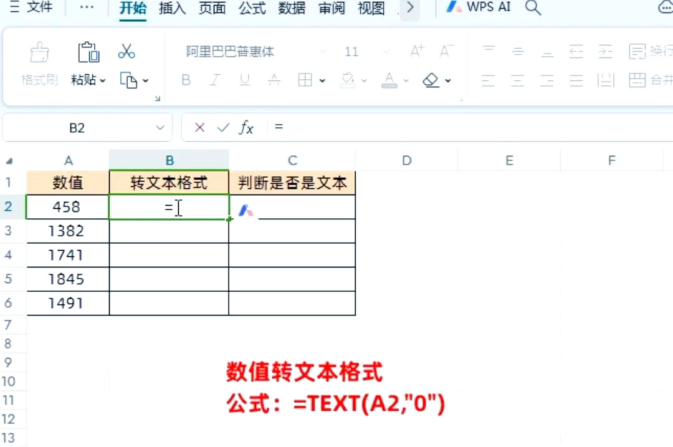
Task: Increase font size A+ icon
Action: (x=417, y=51)
